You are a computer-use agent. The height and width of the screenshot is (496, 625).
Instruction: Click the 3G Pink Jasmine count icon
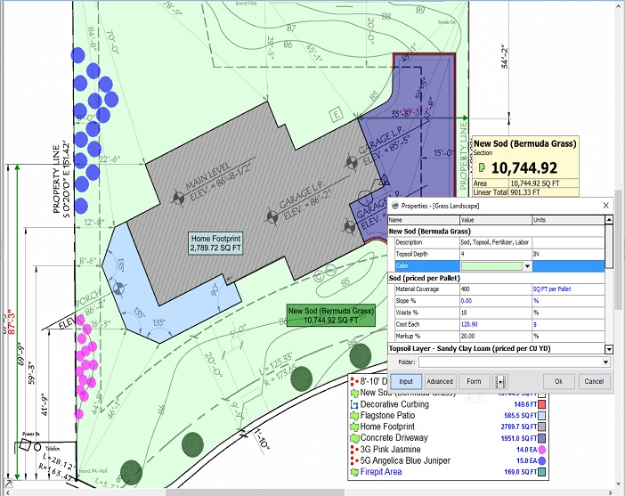click(354, 450)
